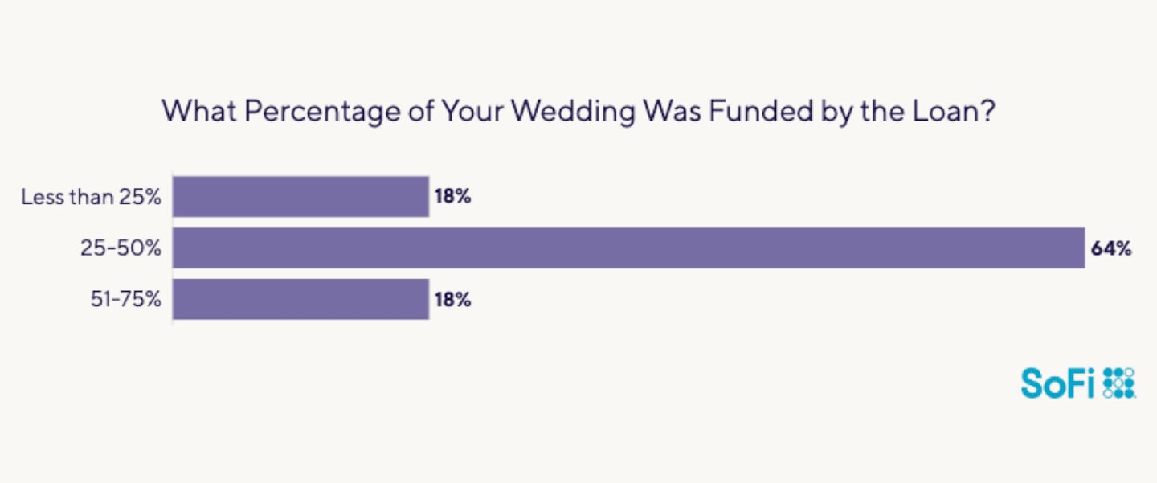This screenshot has height=483, width=1157.
Task: Select the 'Less than 25%' bar
Action: click(x=300, y=197)
